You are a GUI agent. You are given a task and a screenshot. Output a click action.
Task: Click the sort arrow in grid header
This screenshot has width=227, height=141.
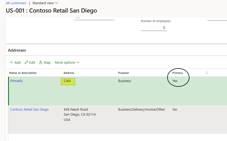click(x=207, y=73)
